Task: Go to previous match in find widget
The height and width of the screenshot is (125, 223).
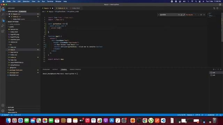Action: [x=195, y=15]
